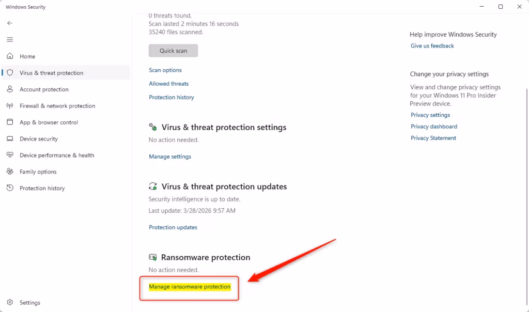View Allowed threats link
Viewport: 529px width, 312px height.
169,84
